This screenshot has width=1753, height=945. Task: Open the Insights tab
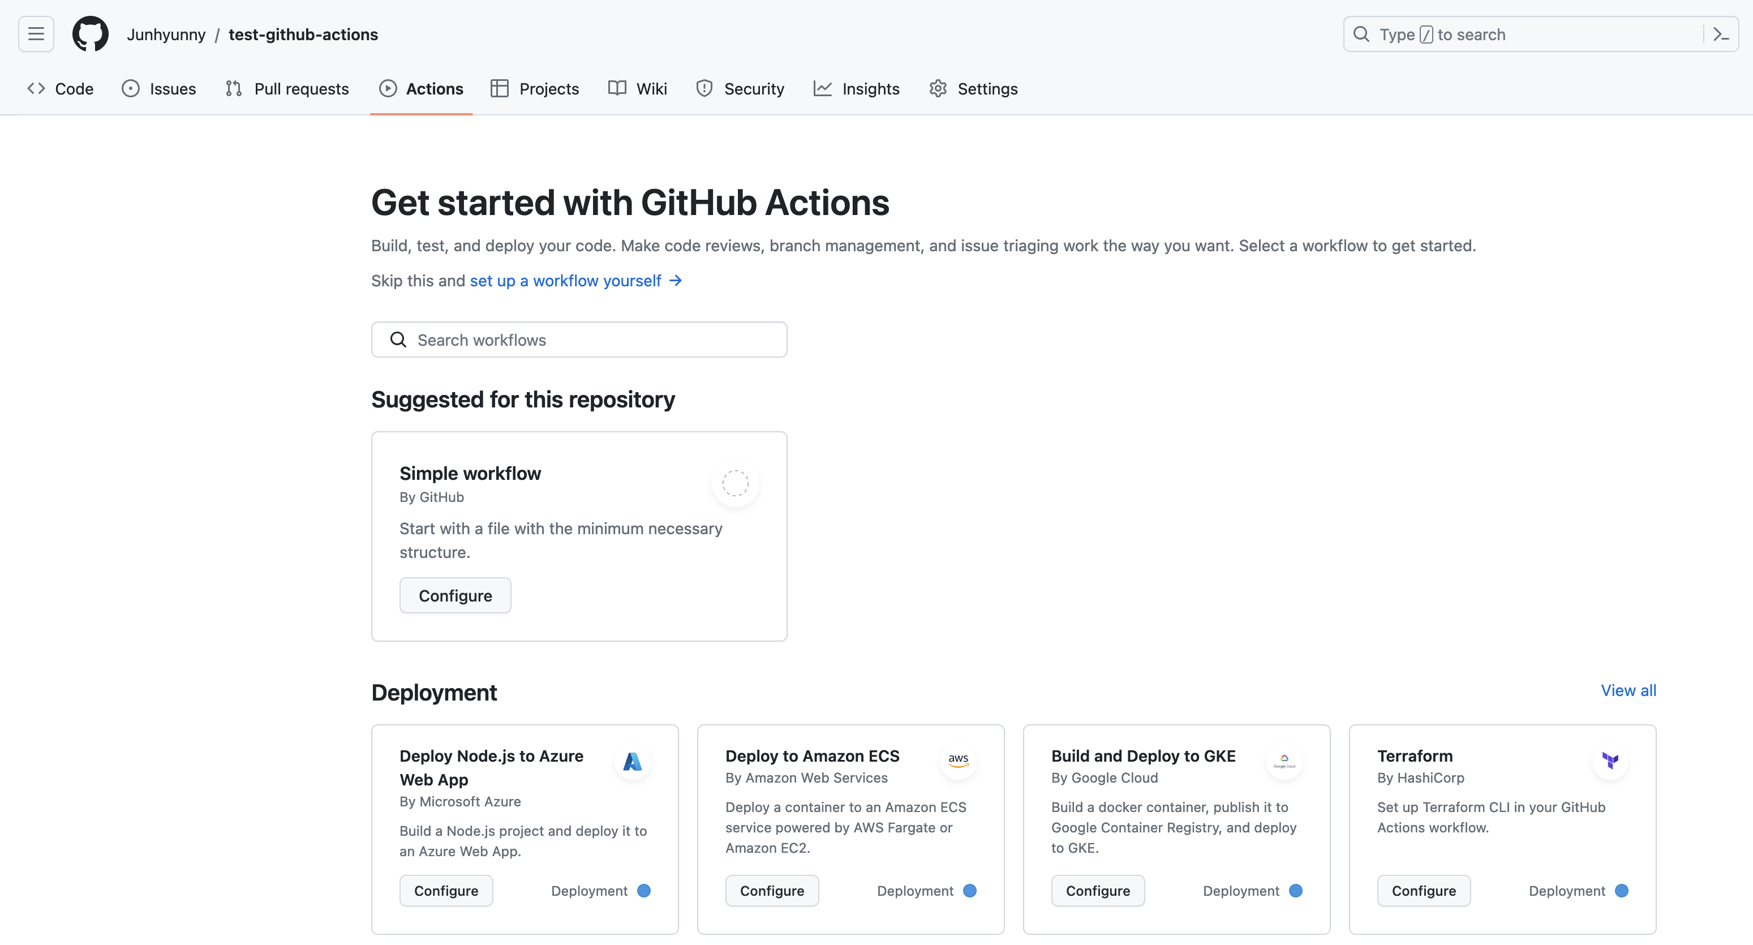click(x=856, y=88)
